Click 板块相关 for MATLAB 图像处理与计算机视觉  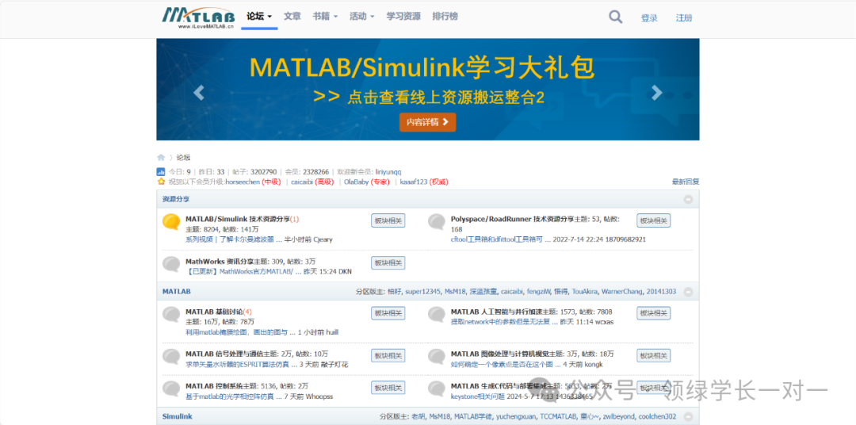coord(653,355)
